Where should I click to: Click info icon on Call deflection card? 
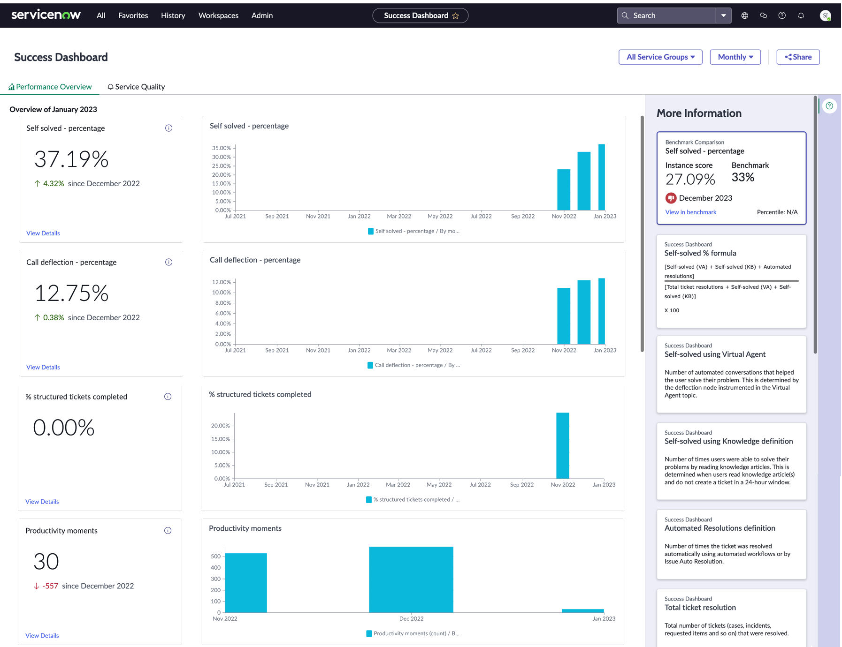[168, 262]
